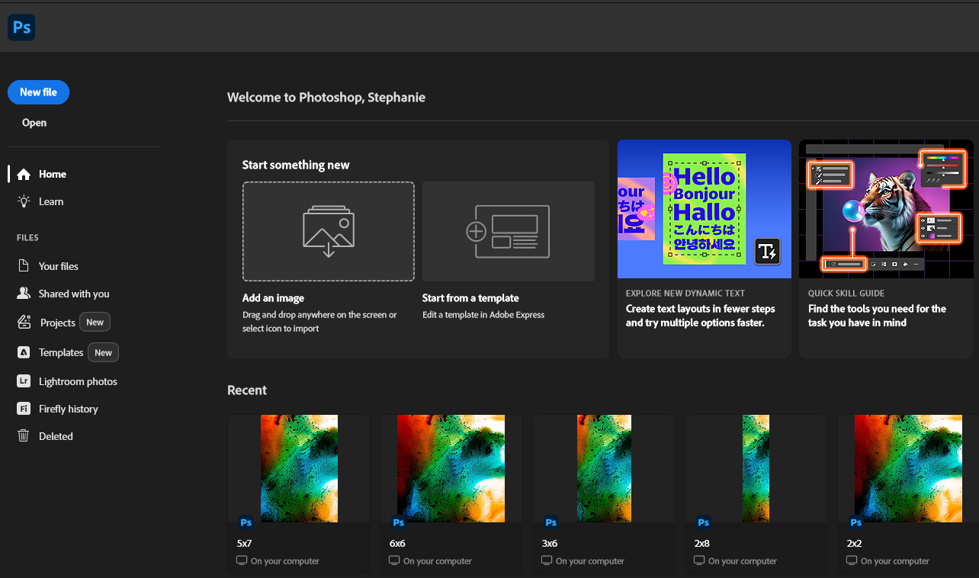Click the Home house icon
This screenshot has width=979, height=578.
click(x=24, y=175)
